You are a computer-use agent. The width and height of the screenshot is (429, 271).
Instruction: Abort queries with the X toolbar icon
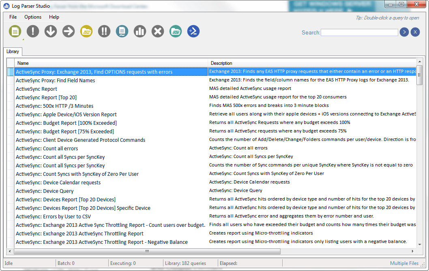157,31
